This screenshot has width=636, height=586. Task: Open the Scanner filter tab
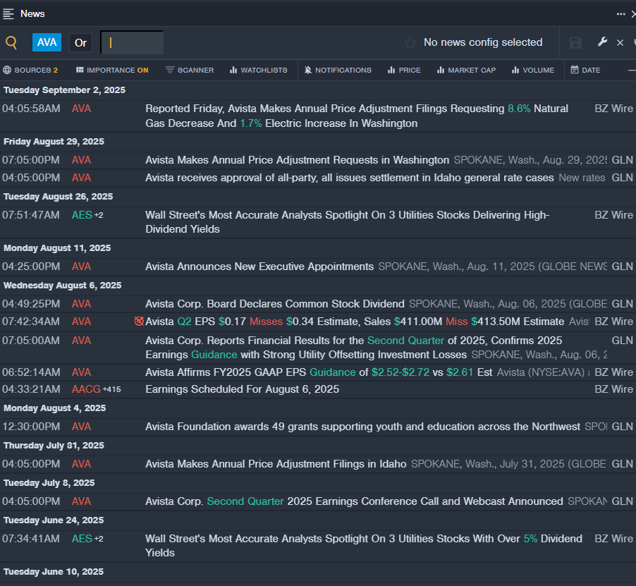pos(189,71)
